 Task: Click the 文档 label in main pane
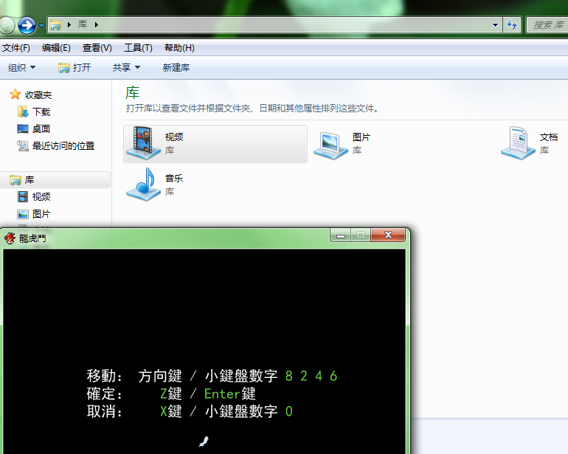pos(549,137)
